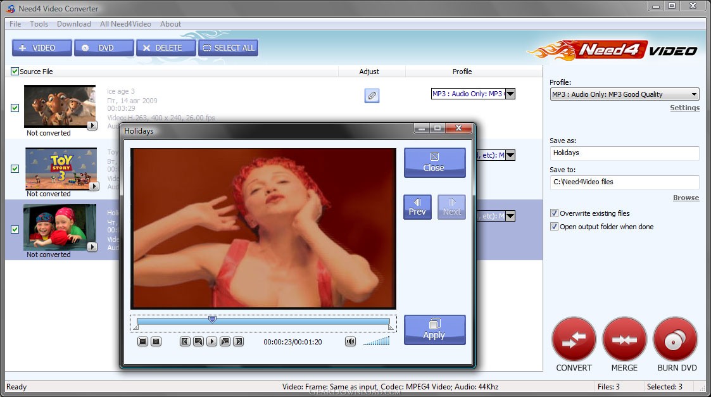Open the ice age 3 row profile dropdown
The width and height of the screenshot is (711, 397).
pyautogui.click(x=510, y=94)
